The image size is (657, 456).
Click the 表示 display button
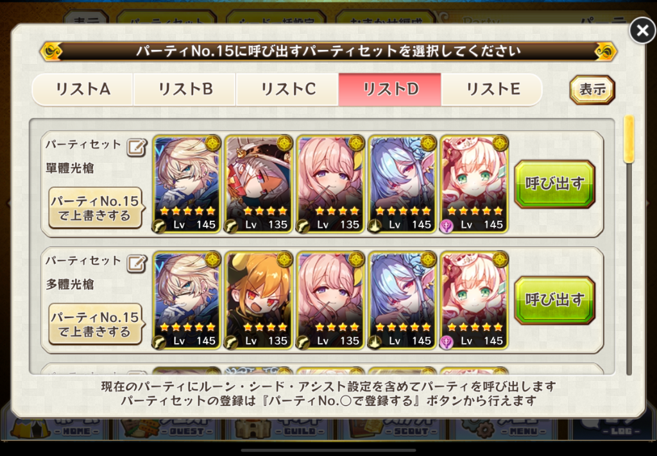click(x=592, y=90)
